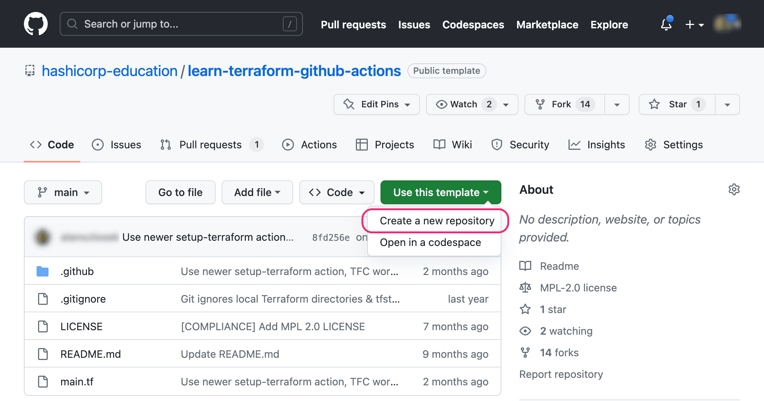This screenshot has width=764, height=401.
Task: Open the hashicorp-education organization link
Action: [x=110, y=71]
